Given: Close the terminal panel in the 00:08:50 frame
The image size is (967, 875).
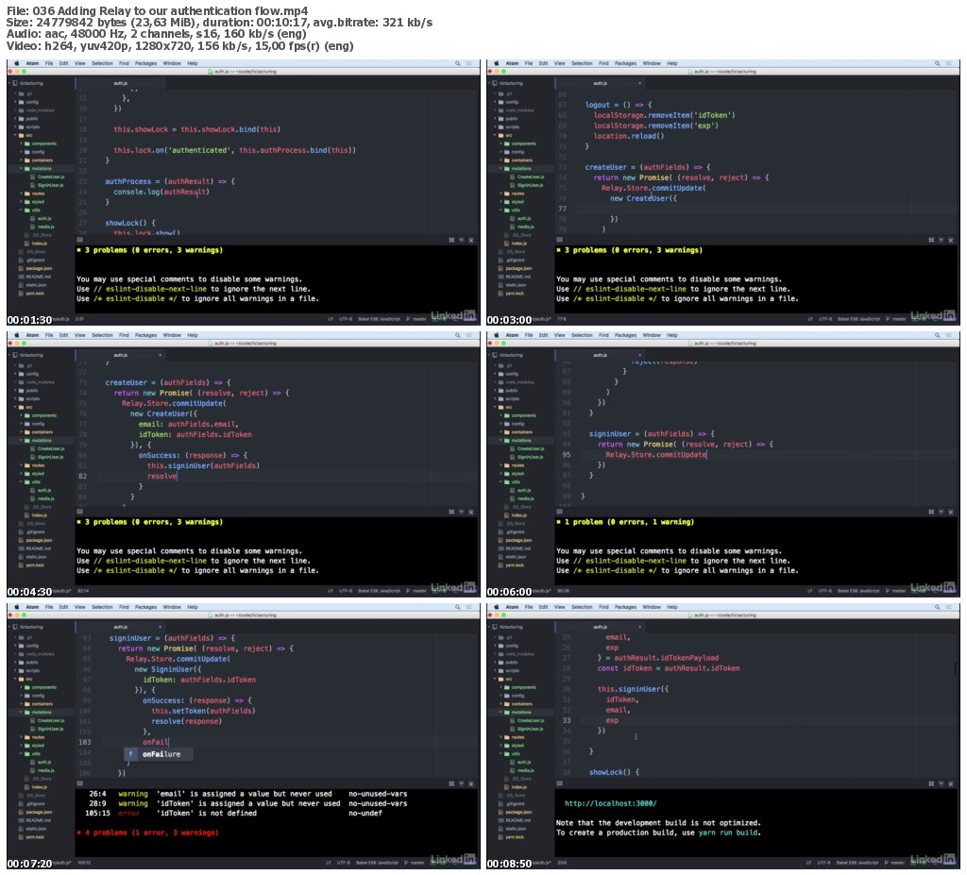Looking at the screenshot, I should tap(951, 783).
